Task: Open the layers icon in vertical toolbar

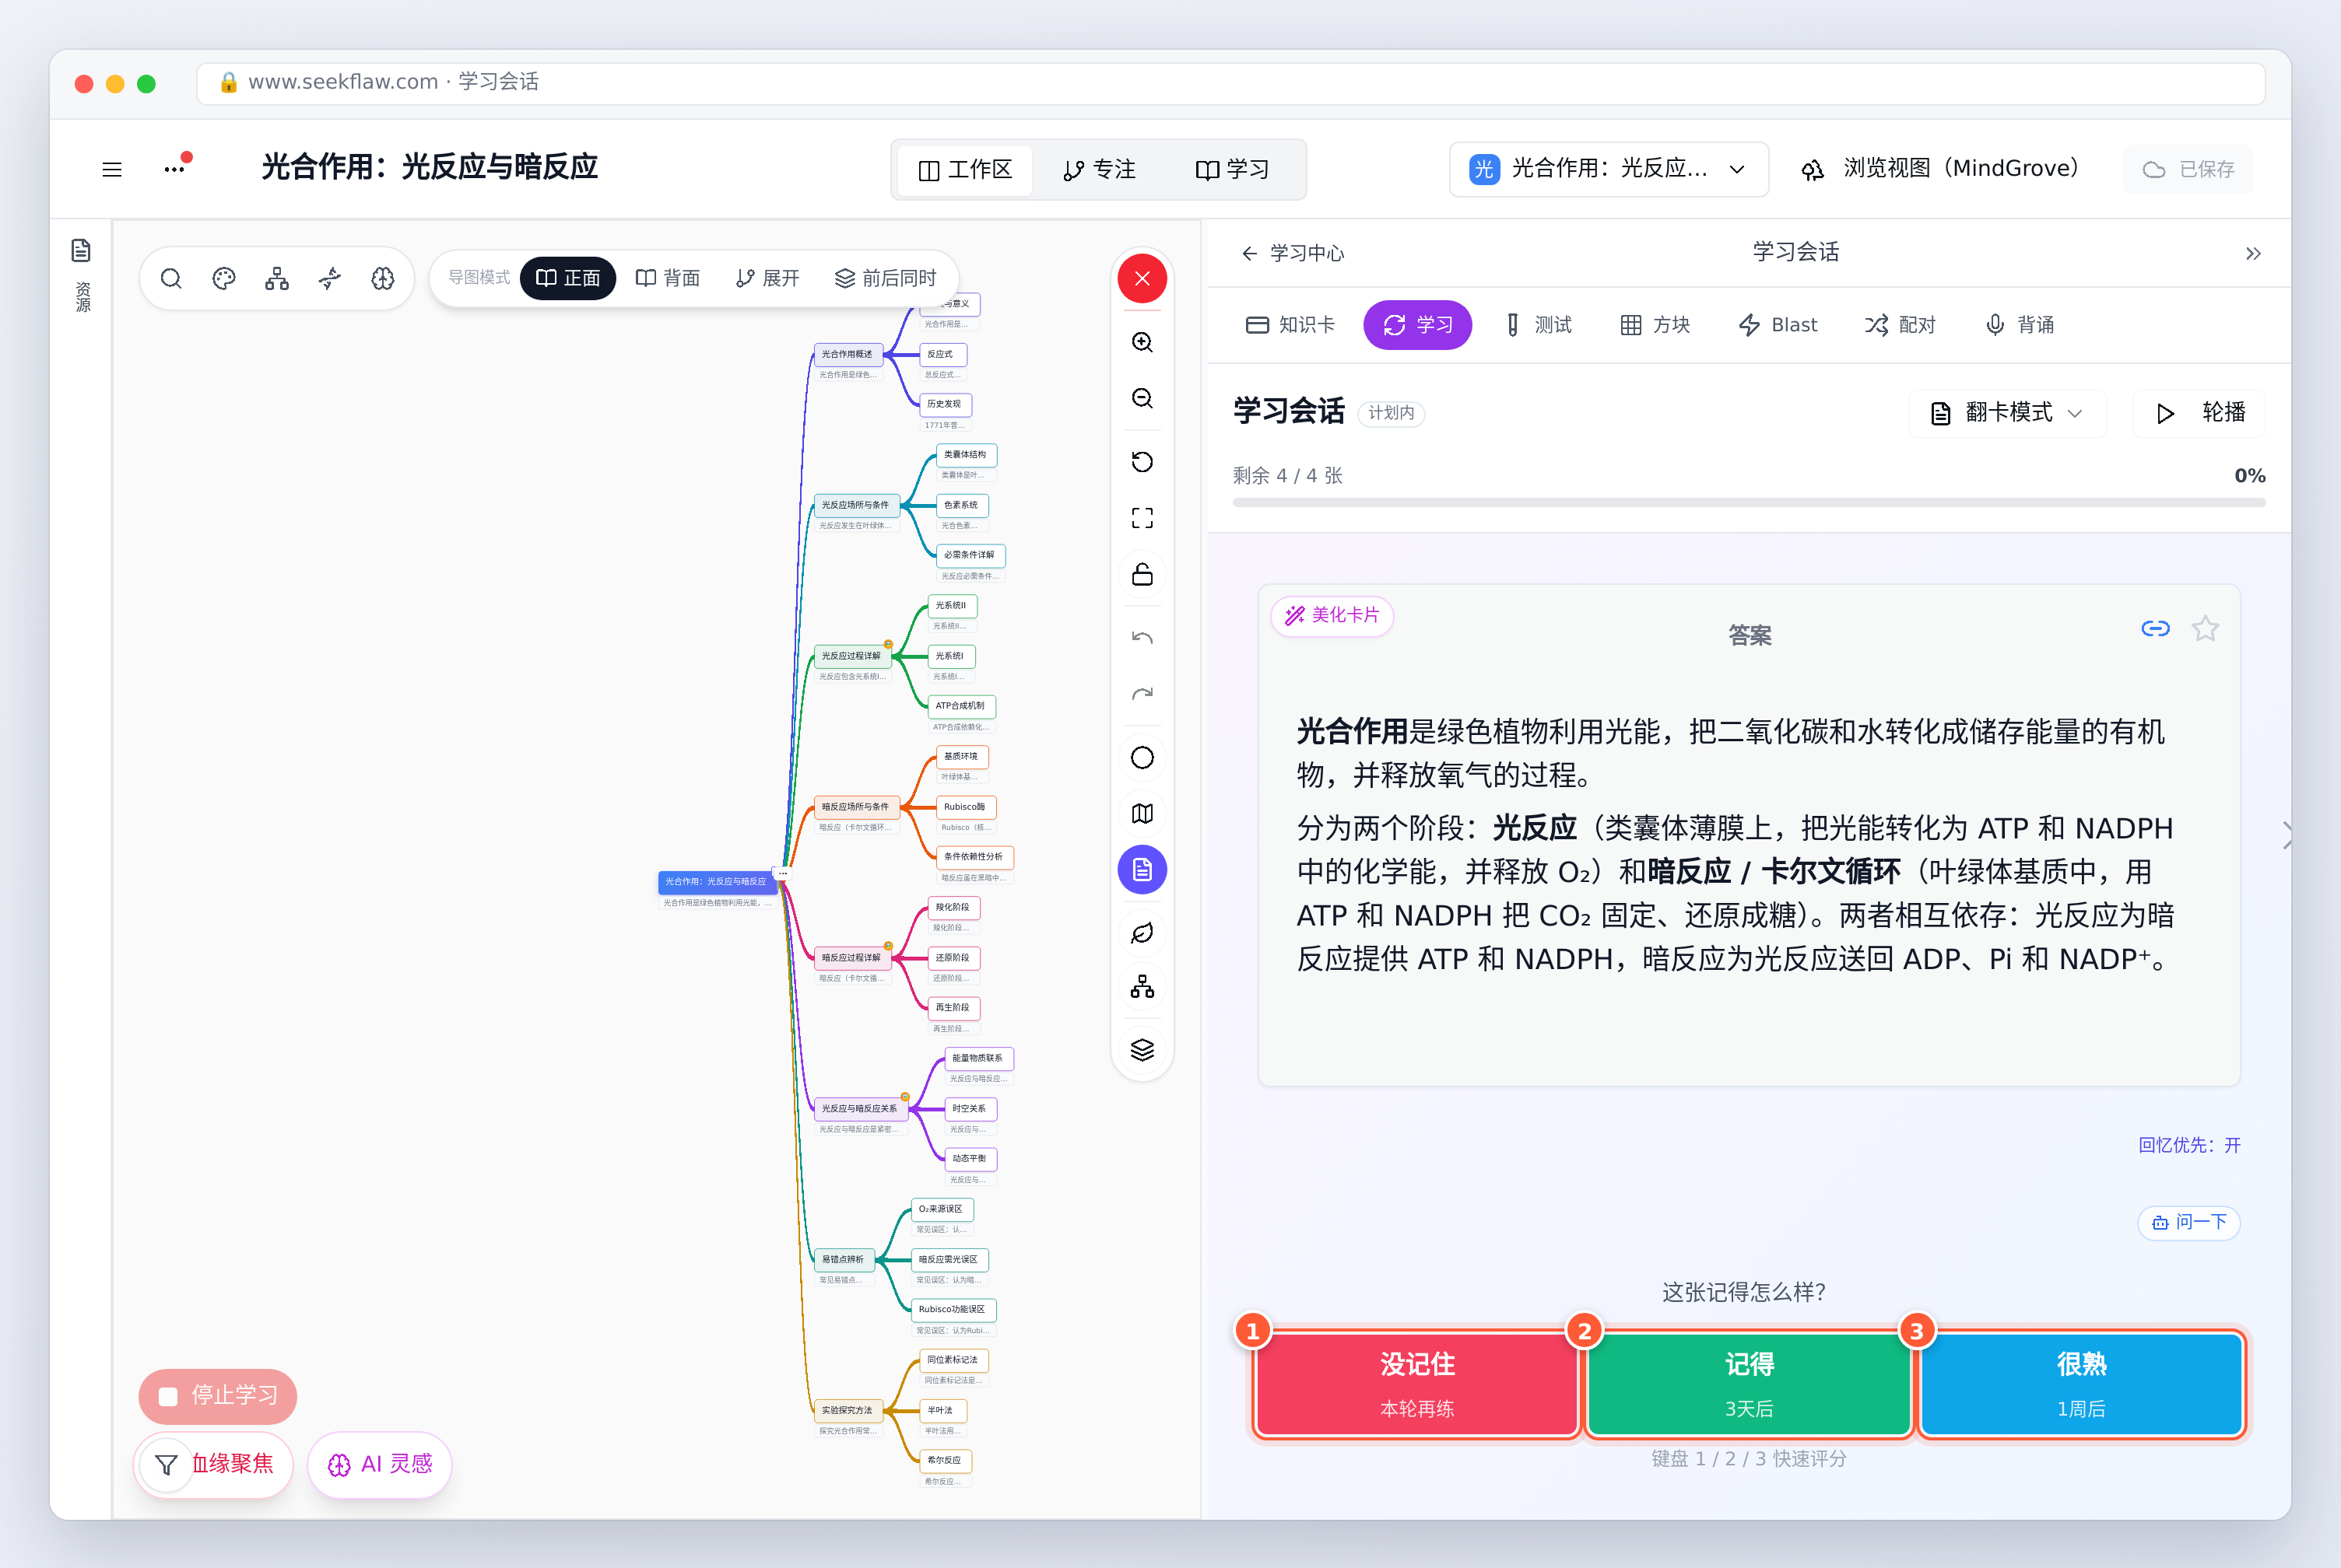Action: click(1142, 1050)
